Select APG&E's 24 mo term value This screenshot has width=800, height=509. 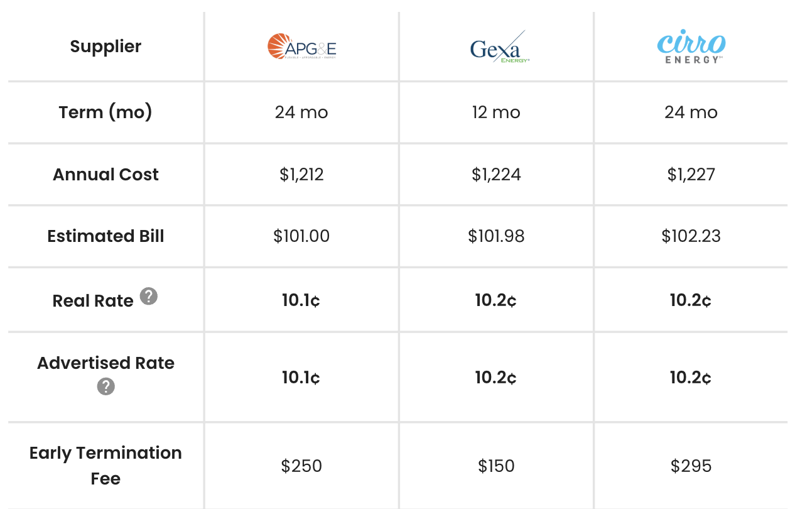(x=301, y=112)
